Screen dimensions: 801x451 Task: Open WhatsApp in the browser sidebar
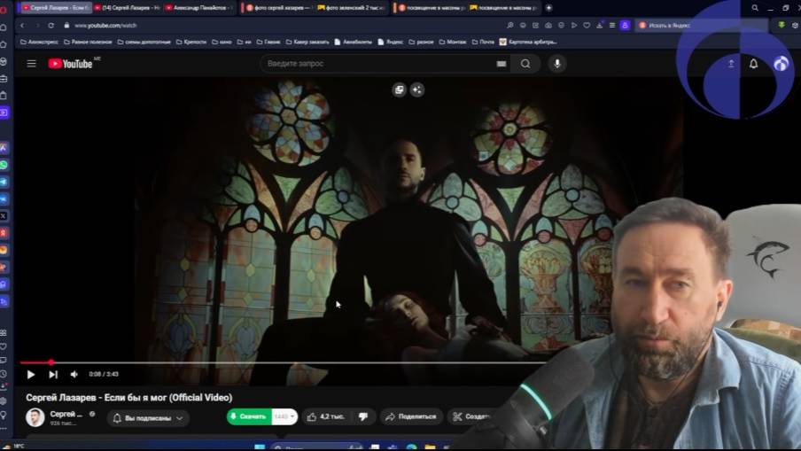pos(4,165)
